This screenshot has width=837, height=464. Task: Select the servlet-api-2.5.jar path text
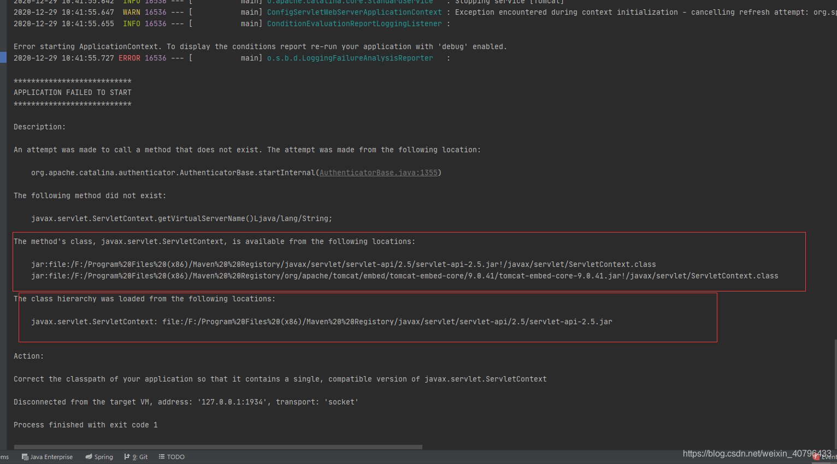pyautogui.click(x=344, y=264)
